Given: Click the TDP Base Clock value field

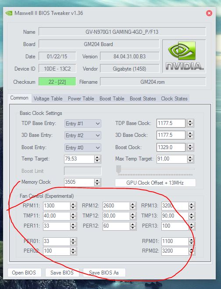Looking at the screenshot, I should (171, 123).
